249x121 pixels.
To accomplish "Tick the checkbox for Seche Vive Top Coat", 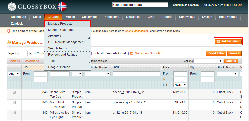I will pyautogui.click(x=14, y=92).
